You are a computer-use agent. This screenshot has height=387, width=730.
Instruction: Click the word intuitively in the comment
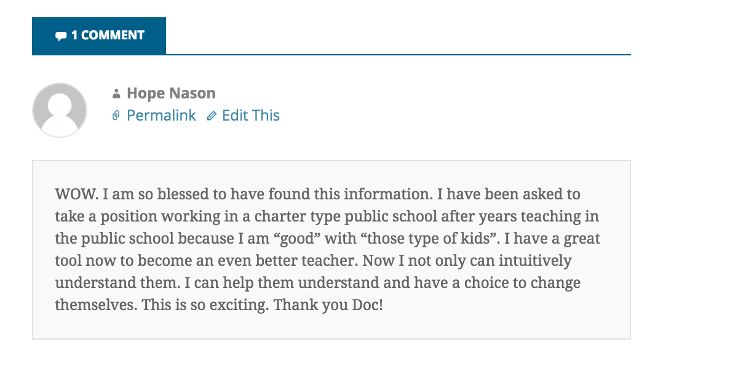tap(535, 260)
